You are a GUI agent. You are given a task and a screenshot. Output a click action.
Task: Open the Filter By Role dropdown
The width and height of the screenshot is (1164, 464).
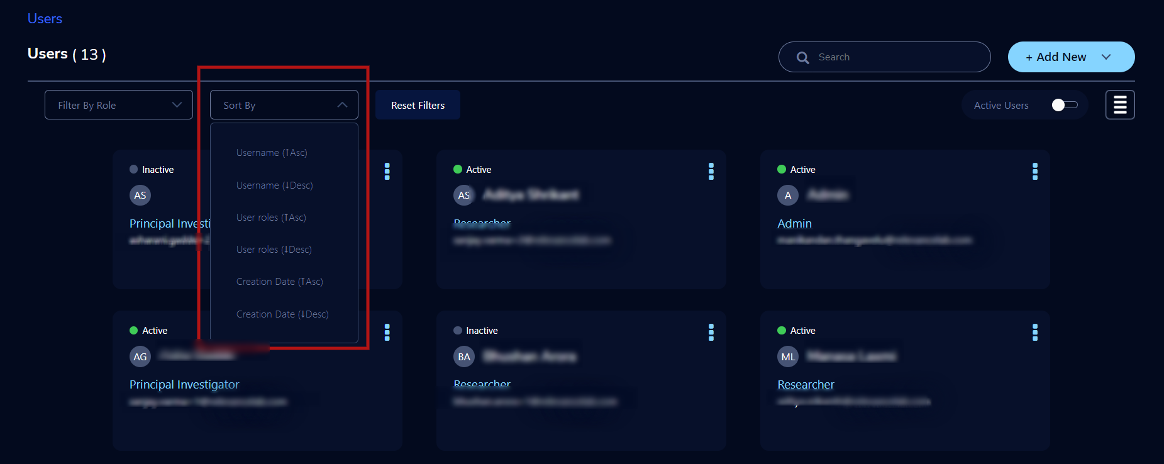(119, 105)
